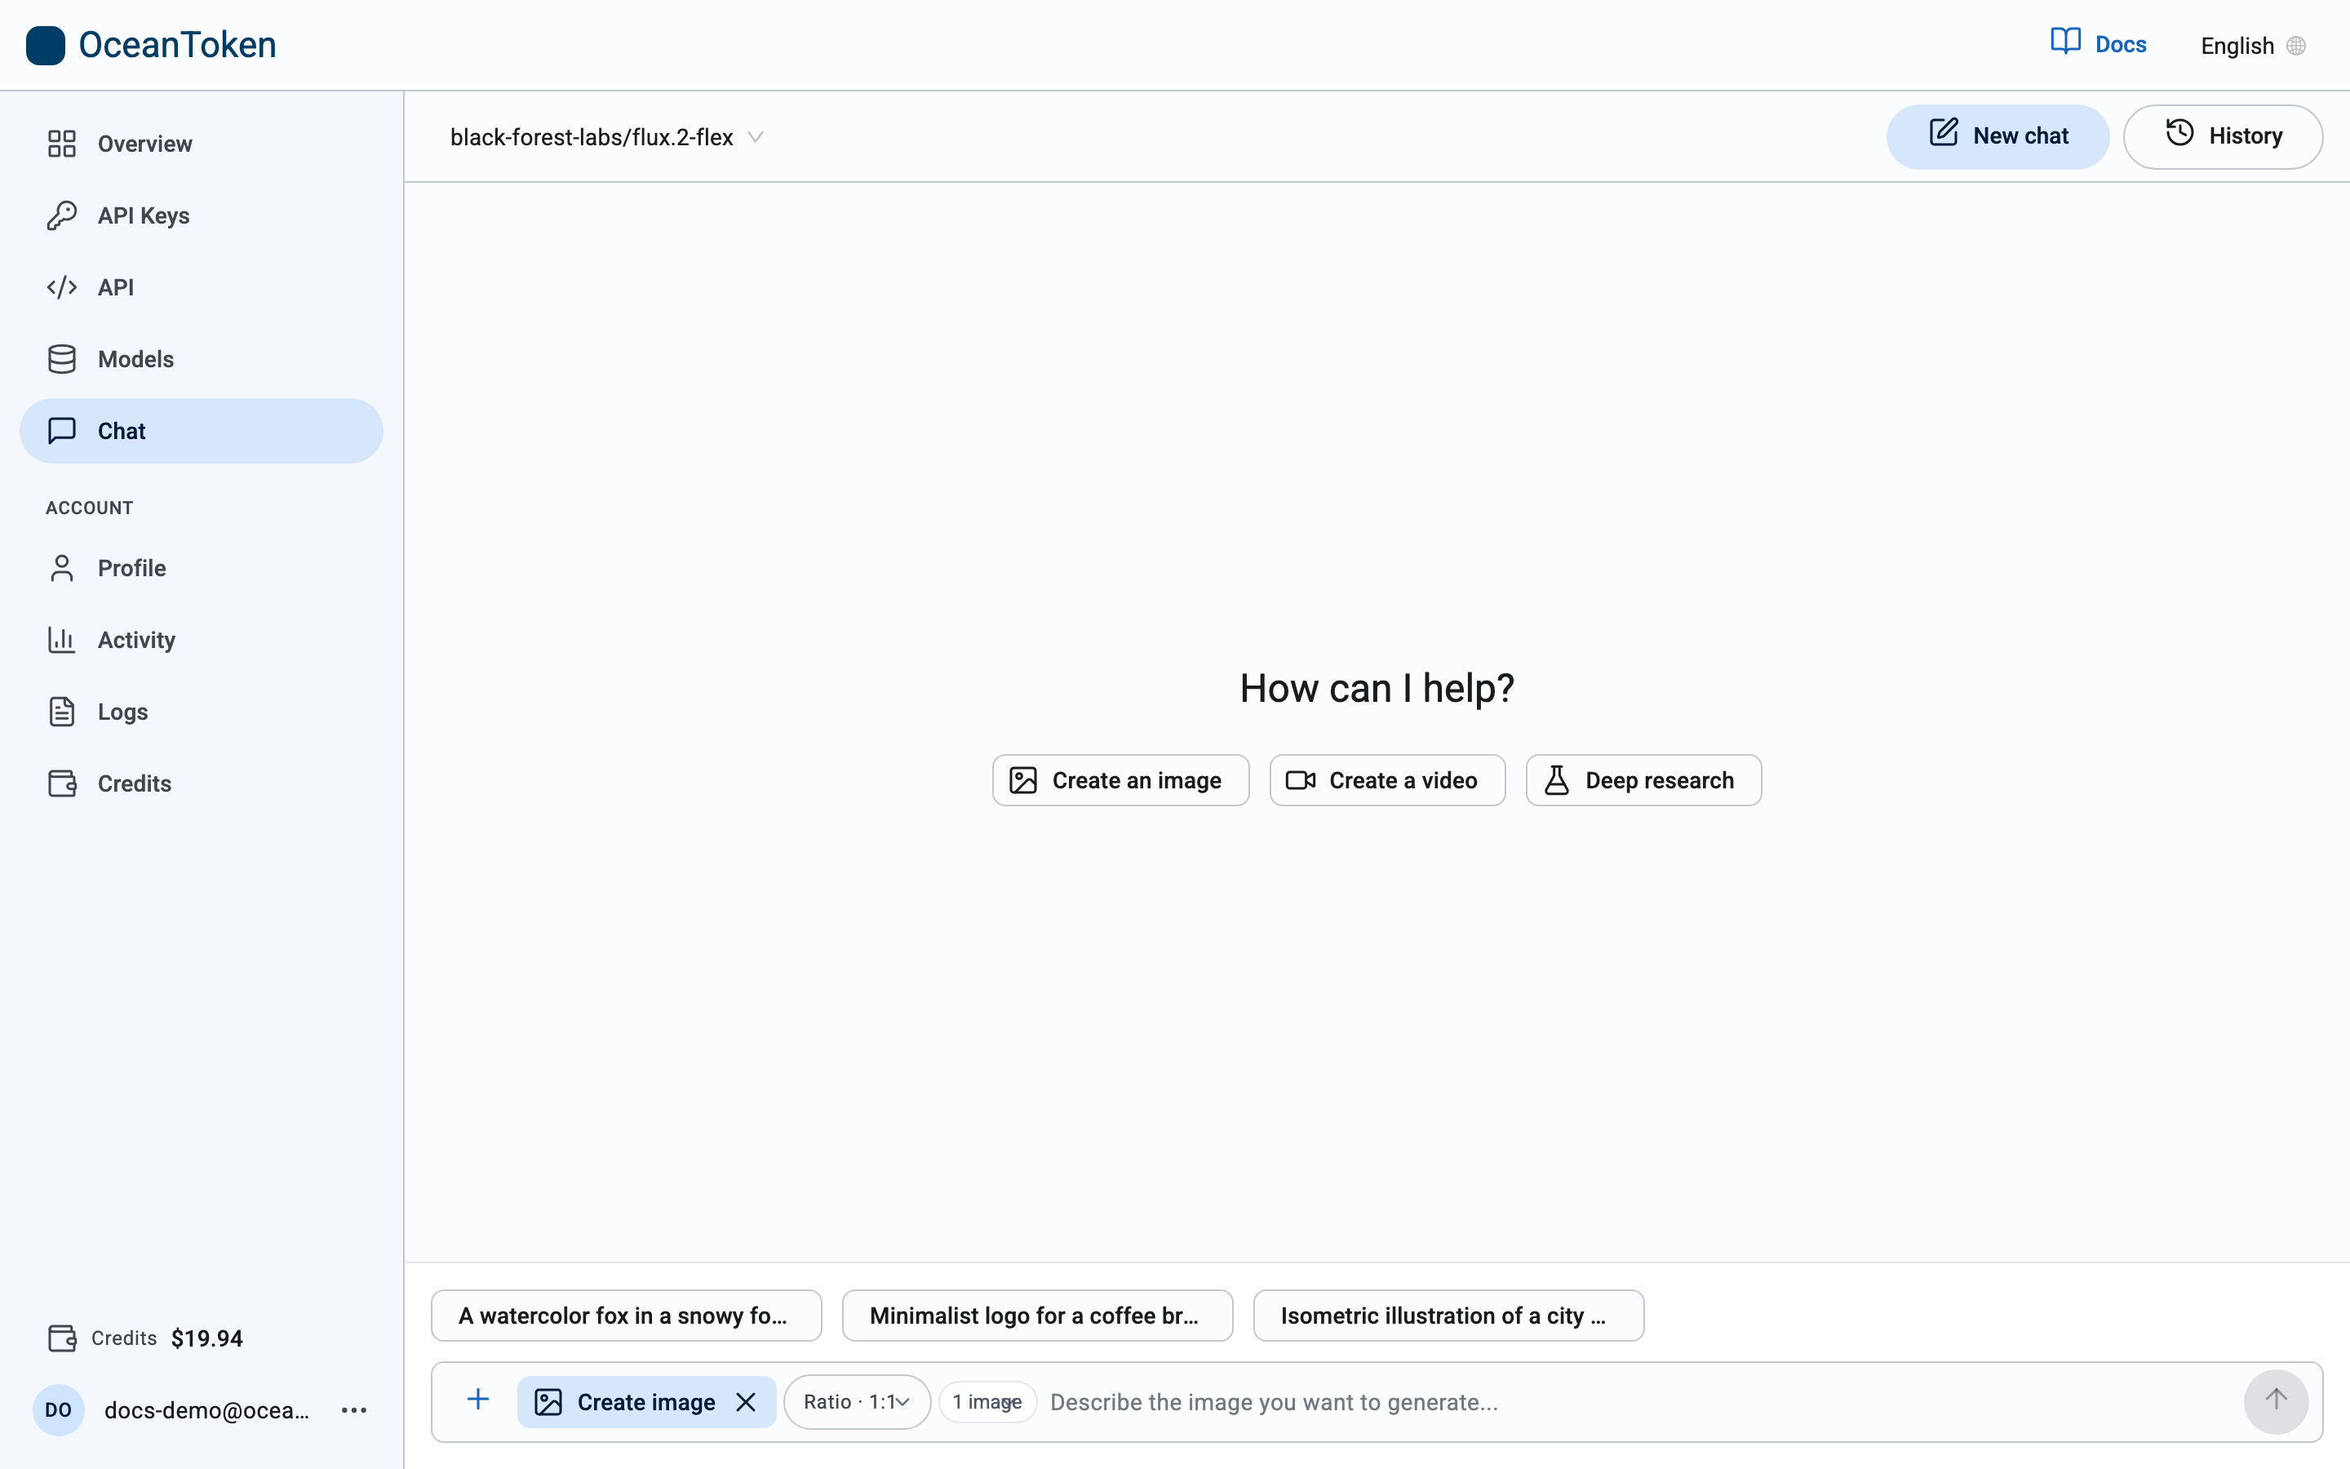Click the OceanToken logo square
The width and height of the screenshot is (2350, 1469).
point(46,46)
